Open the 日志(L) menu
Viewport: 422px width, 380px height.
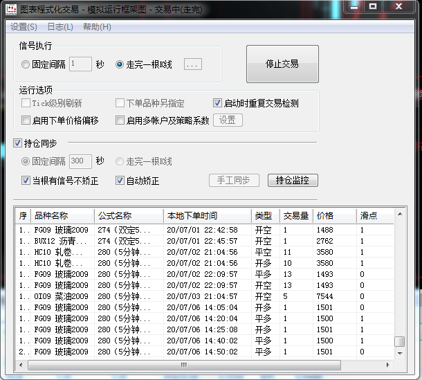[x=60, y=27]
